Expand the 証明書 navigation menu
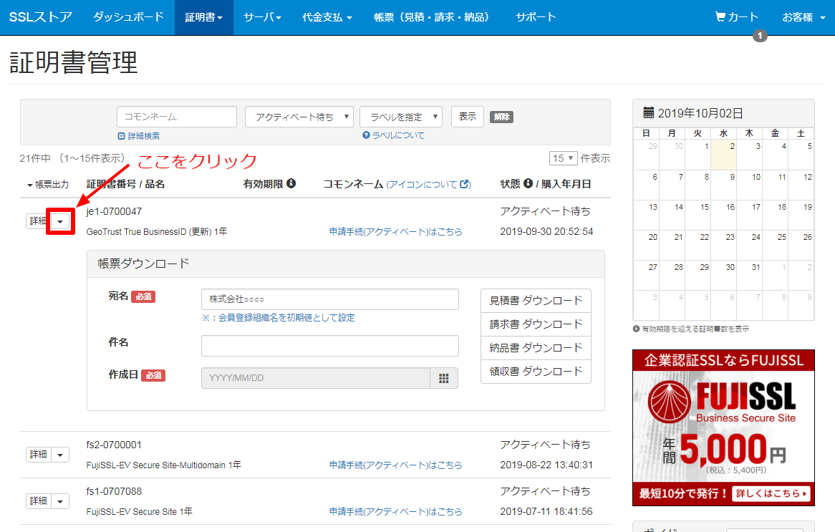Screen dimensions: 835x532 pos(204,18)
